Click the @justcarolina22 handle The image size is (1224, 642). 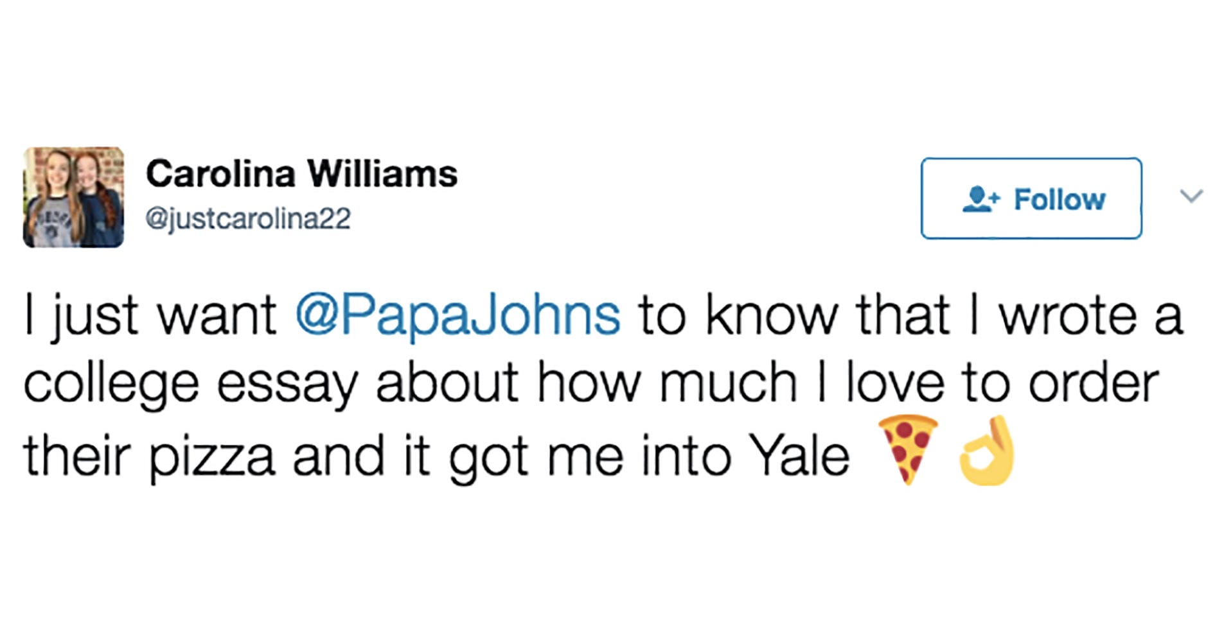point(248,218)
